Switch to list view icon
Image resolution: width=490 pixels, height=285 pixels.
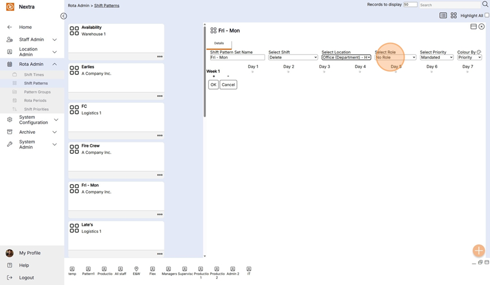(443, 15)
